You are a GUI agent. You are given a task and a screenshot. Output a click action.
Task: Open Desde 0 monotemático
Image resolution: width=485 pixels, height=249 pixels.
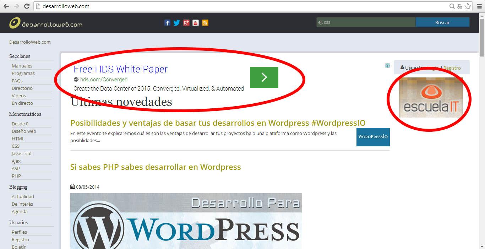(x=20, y=124)
